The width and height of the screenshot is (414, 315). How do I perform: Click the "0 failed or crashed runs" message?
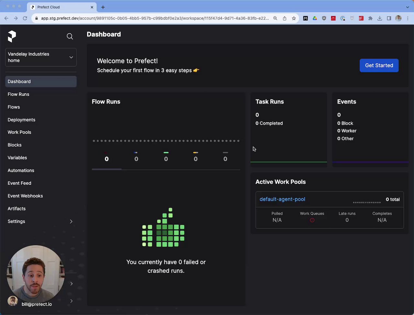(166, 267)
